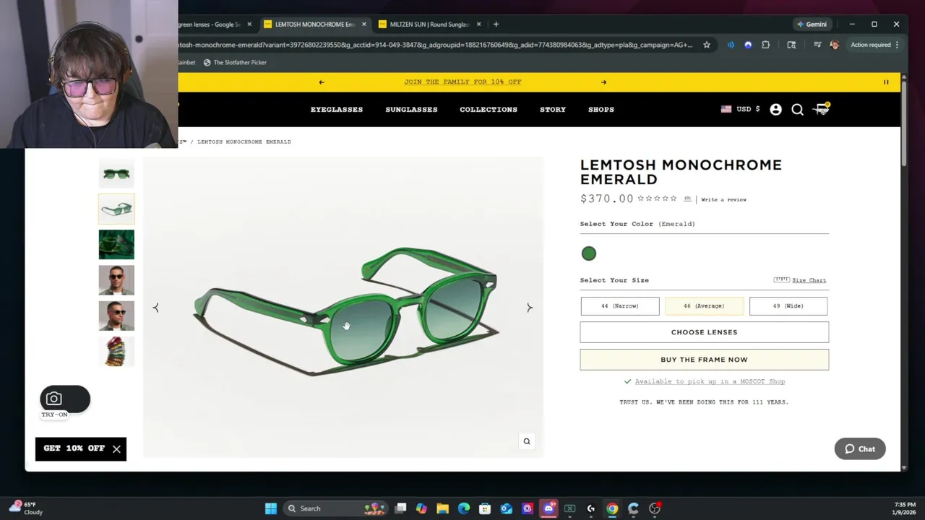
Task: Open the Chrome profile avatar
Action: coord(835,45)
